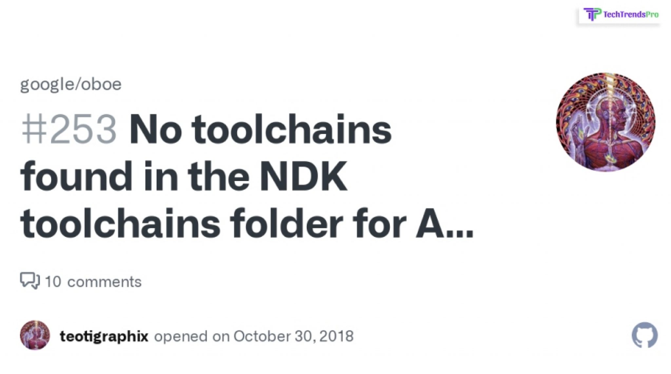Click the comments speech bubble icon

(x=30, y=281)
